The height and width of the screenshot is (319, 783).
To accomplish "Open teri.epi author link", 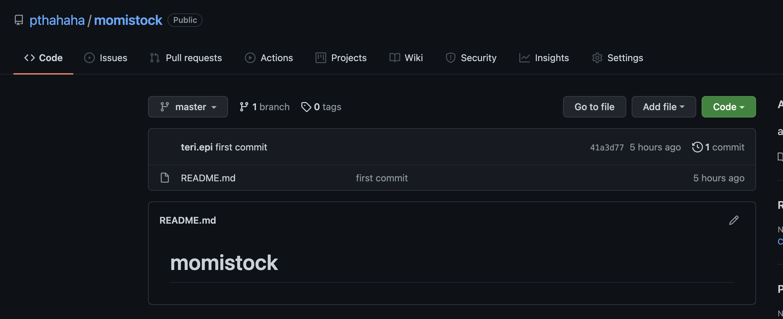I will (x=197, y=147).
